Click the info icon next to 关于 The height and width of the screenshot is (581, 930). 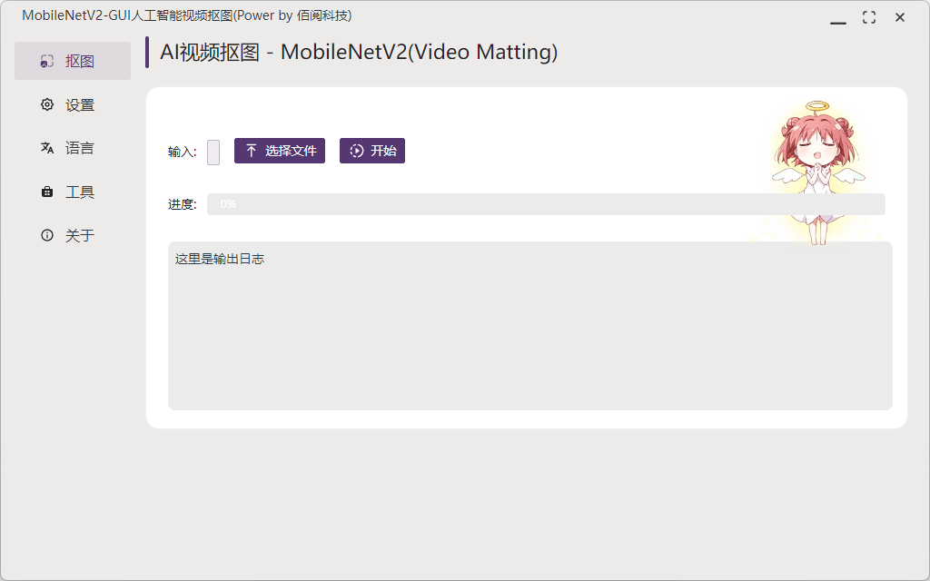46,234
